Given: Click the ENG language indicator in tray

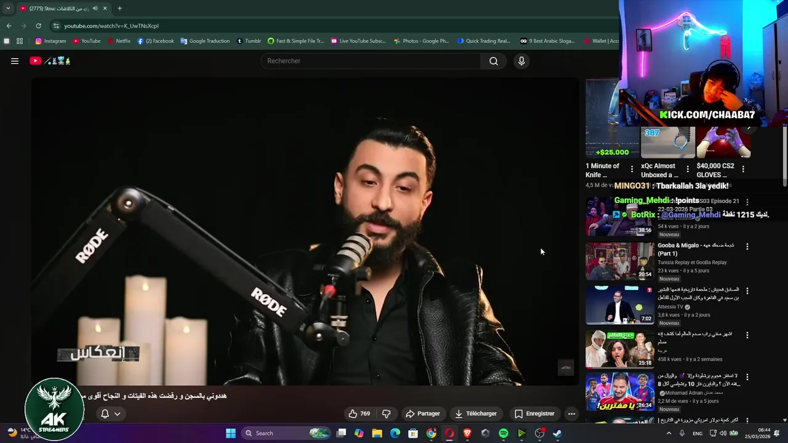Looking at the screenshot, I should (698, 433).
